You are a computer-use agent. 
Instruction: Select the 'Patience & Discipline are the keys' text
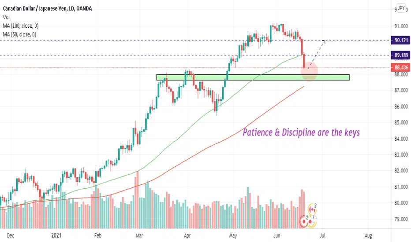pyautogui.click(x=301, y=132)
